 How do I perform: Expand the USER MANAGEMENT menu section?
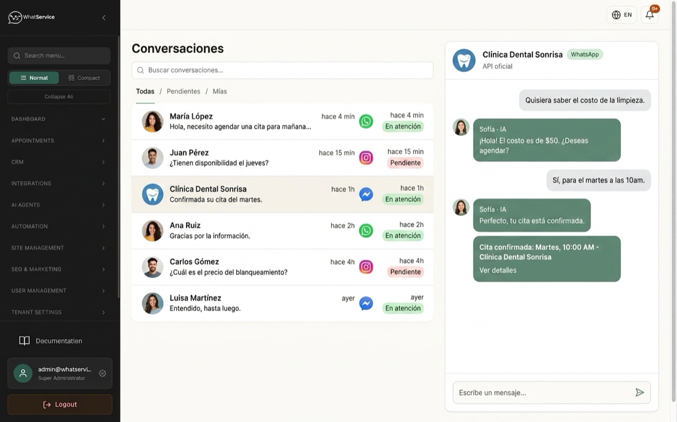point(59,290)
